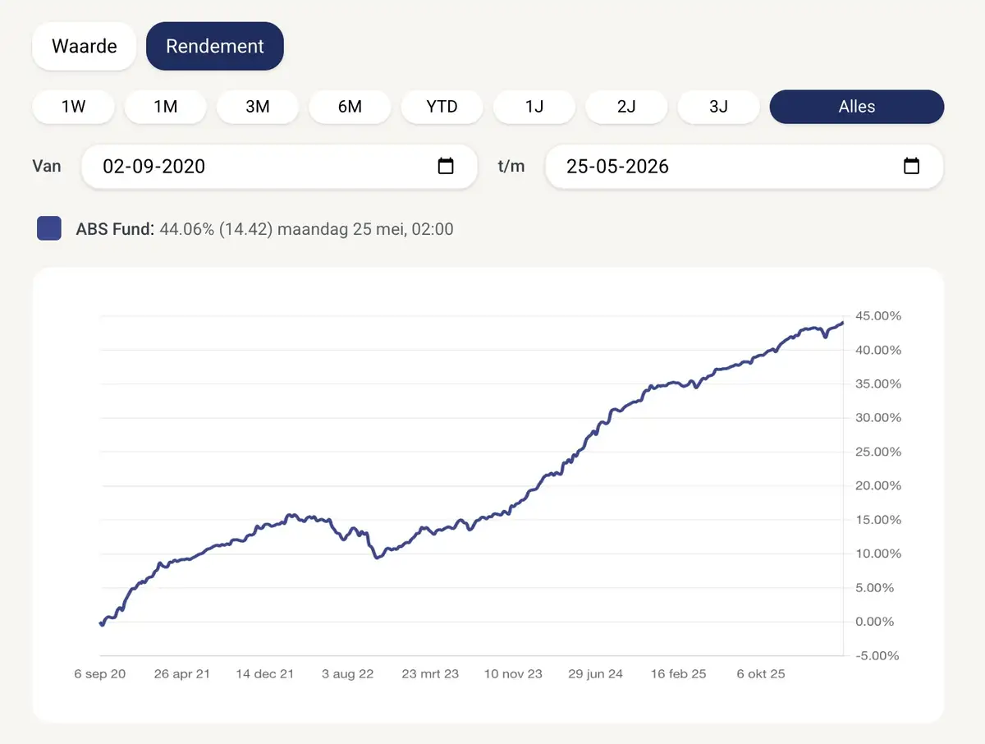Click the Van date field 02-09-2020
The width and height of the screenshot is (985, 744).
click(279, 166)
